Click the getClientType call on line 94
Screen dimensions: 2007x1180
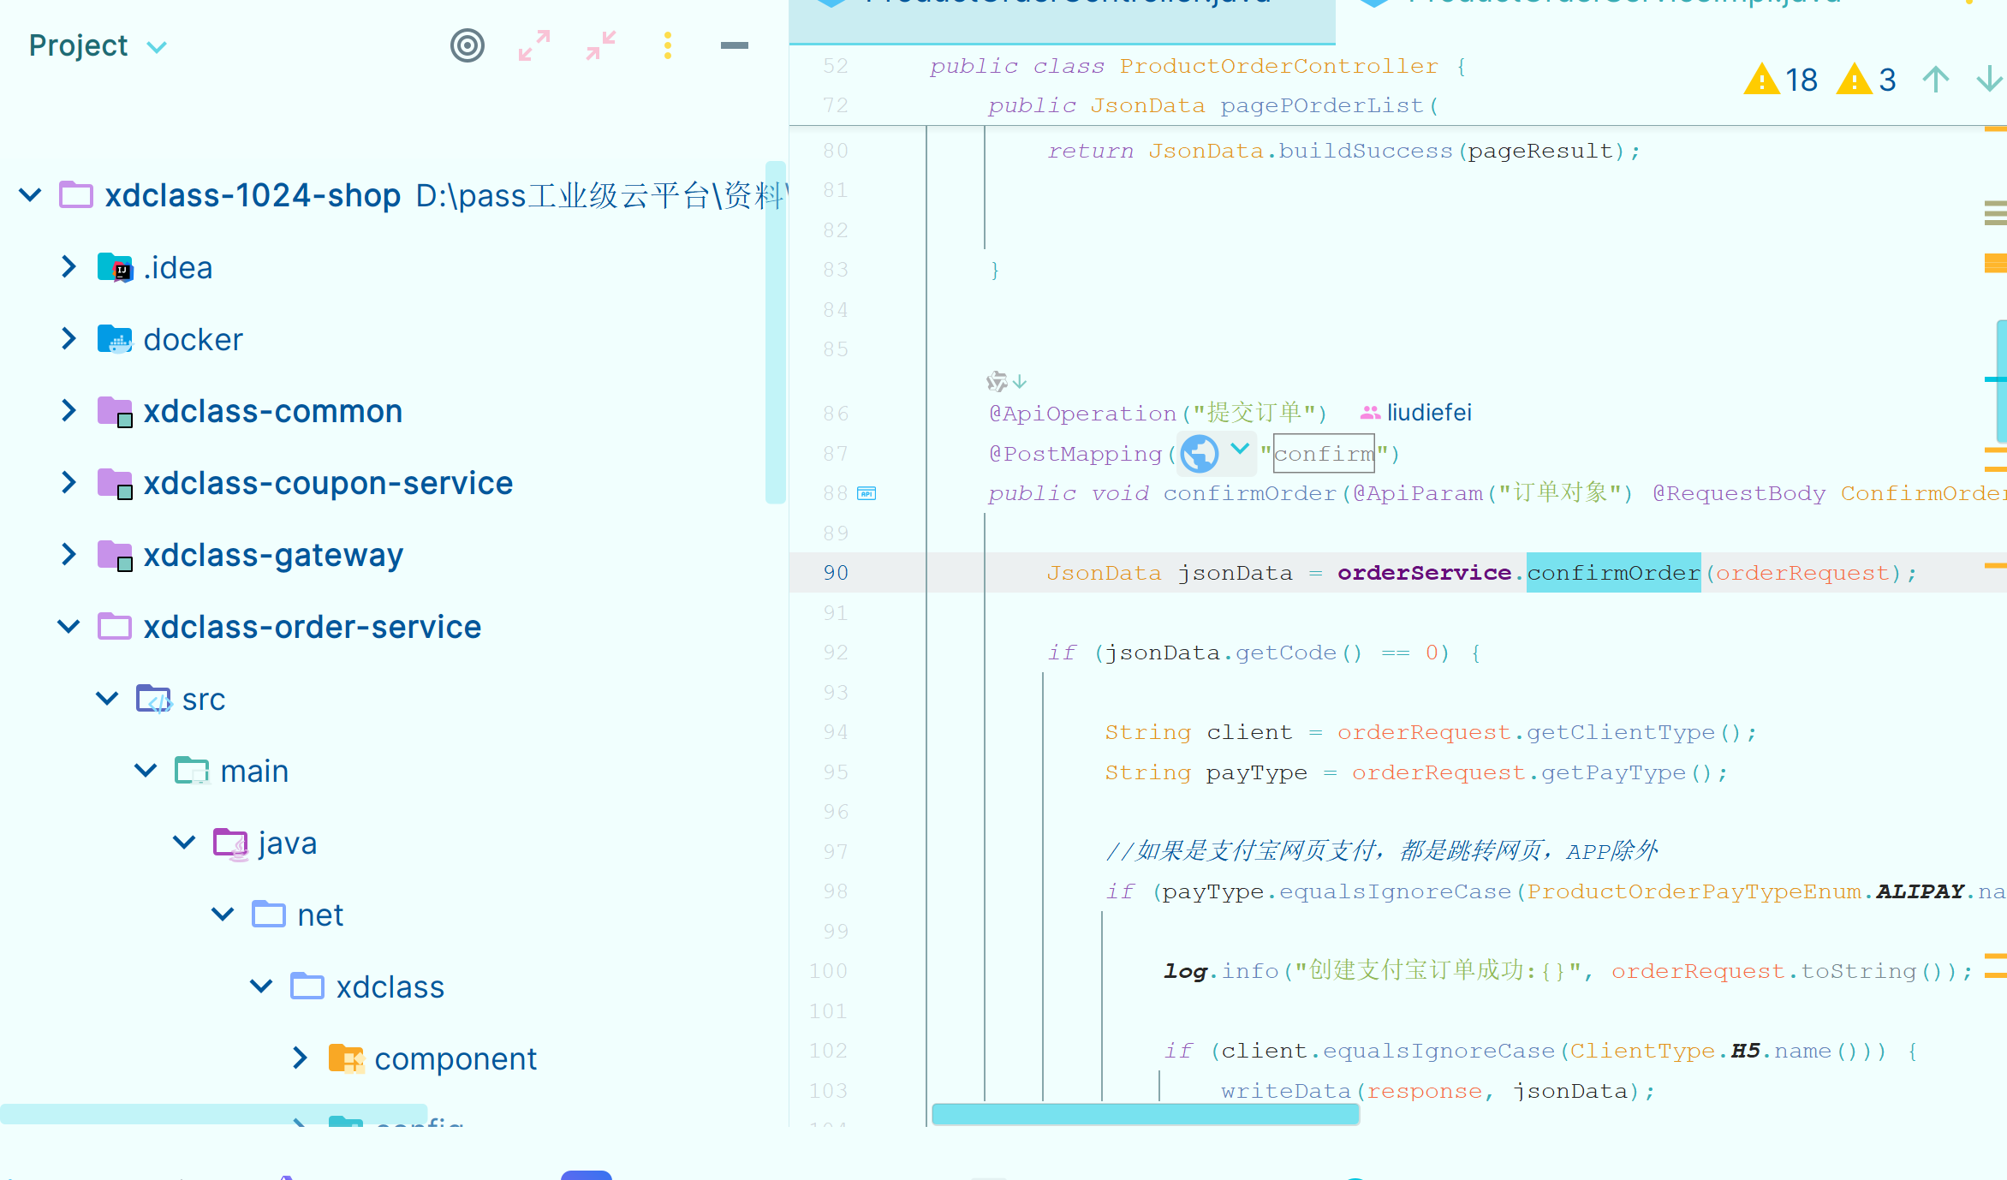click(x=1620, y=732)
